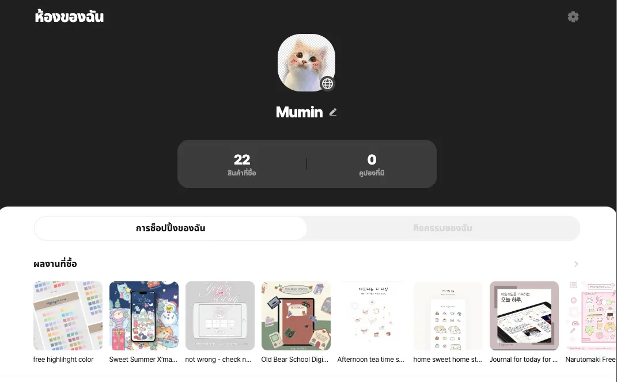Open Narutomaki Free item thumbnail
617x382 pixels.
point(590,316)
